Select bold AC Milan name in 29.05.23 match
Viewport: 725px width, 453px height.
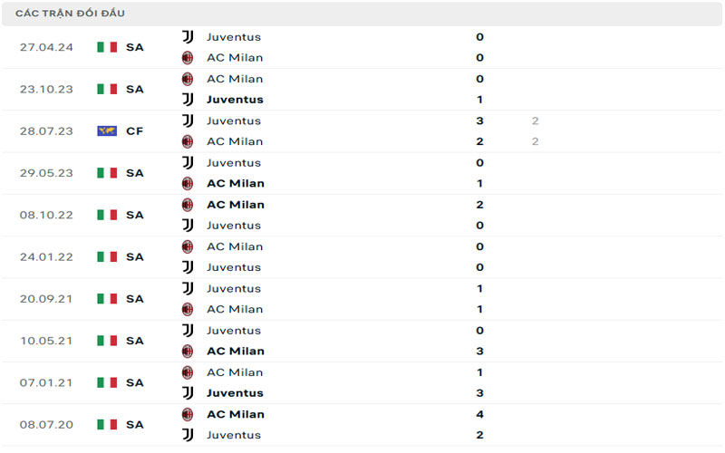click(236, 183)
